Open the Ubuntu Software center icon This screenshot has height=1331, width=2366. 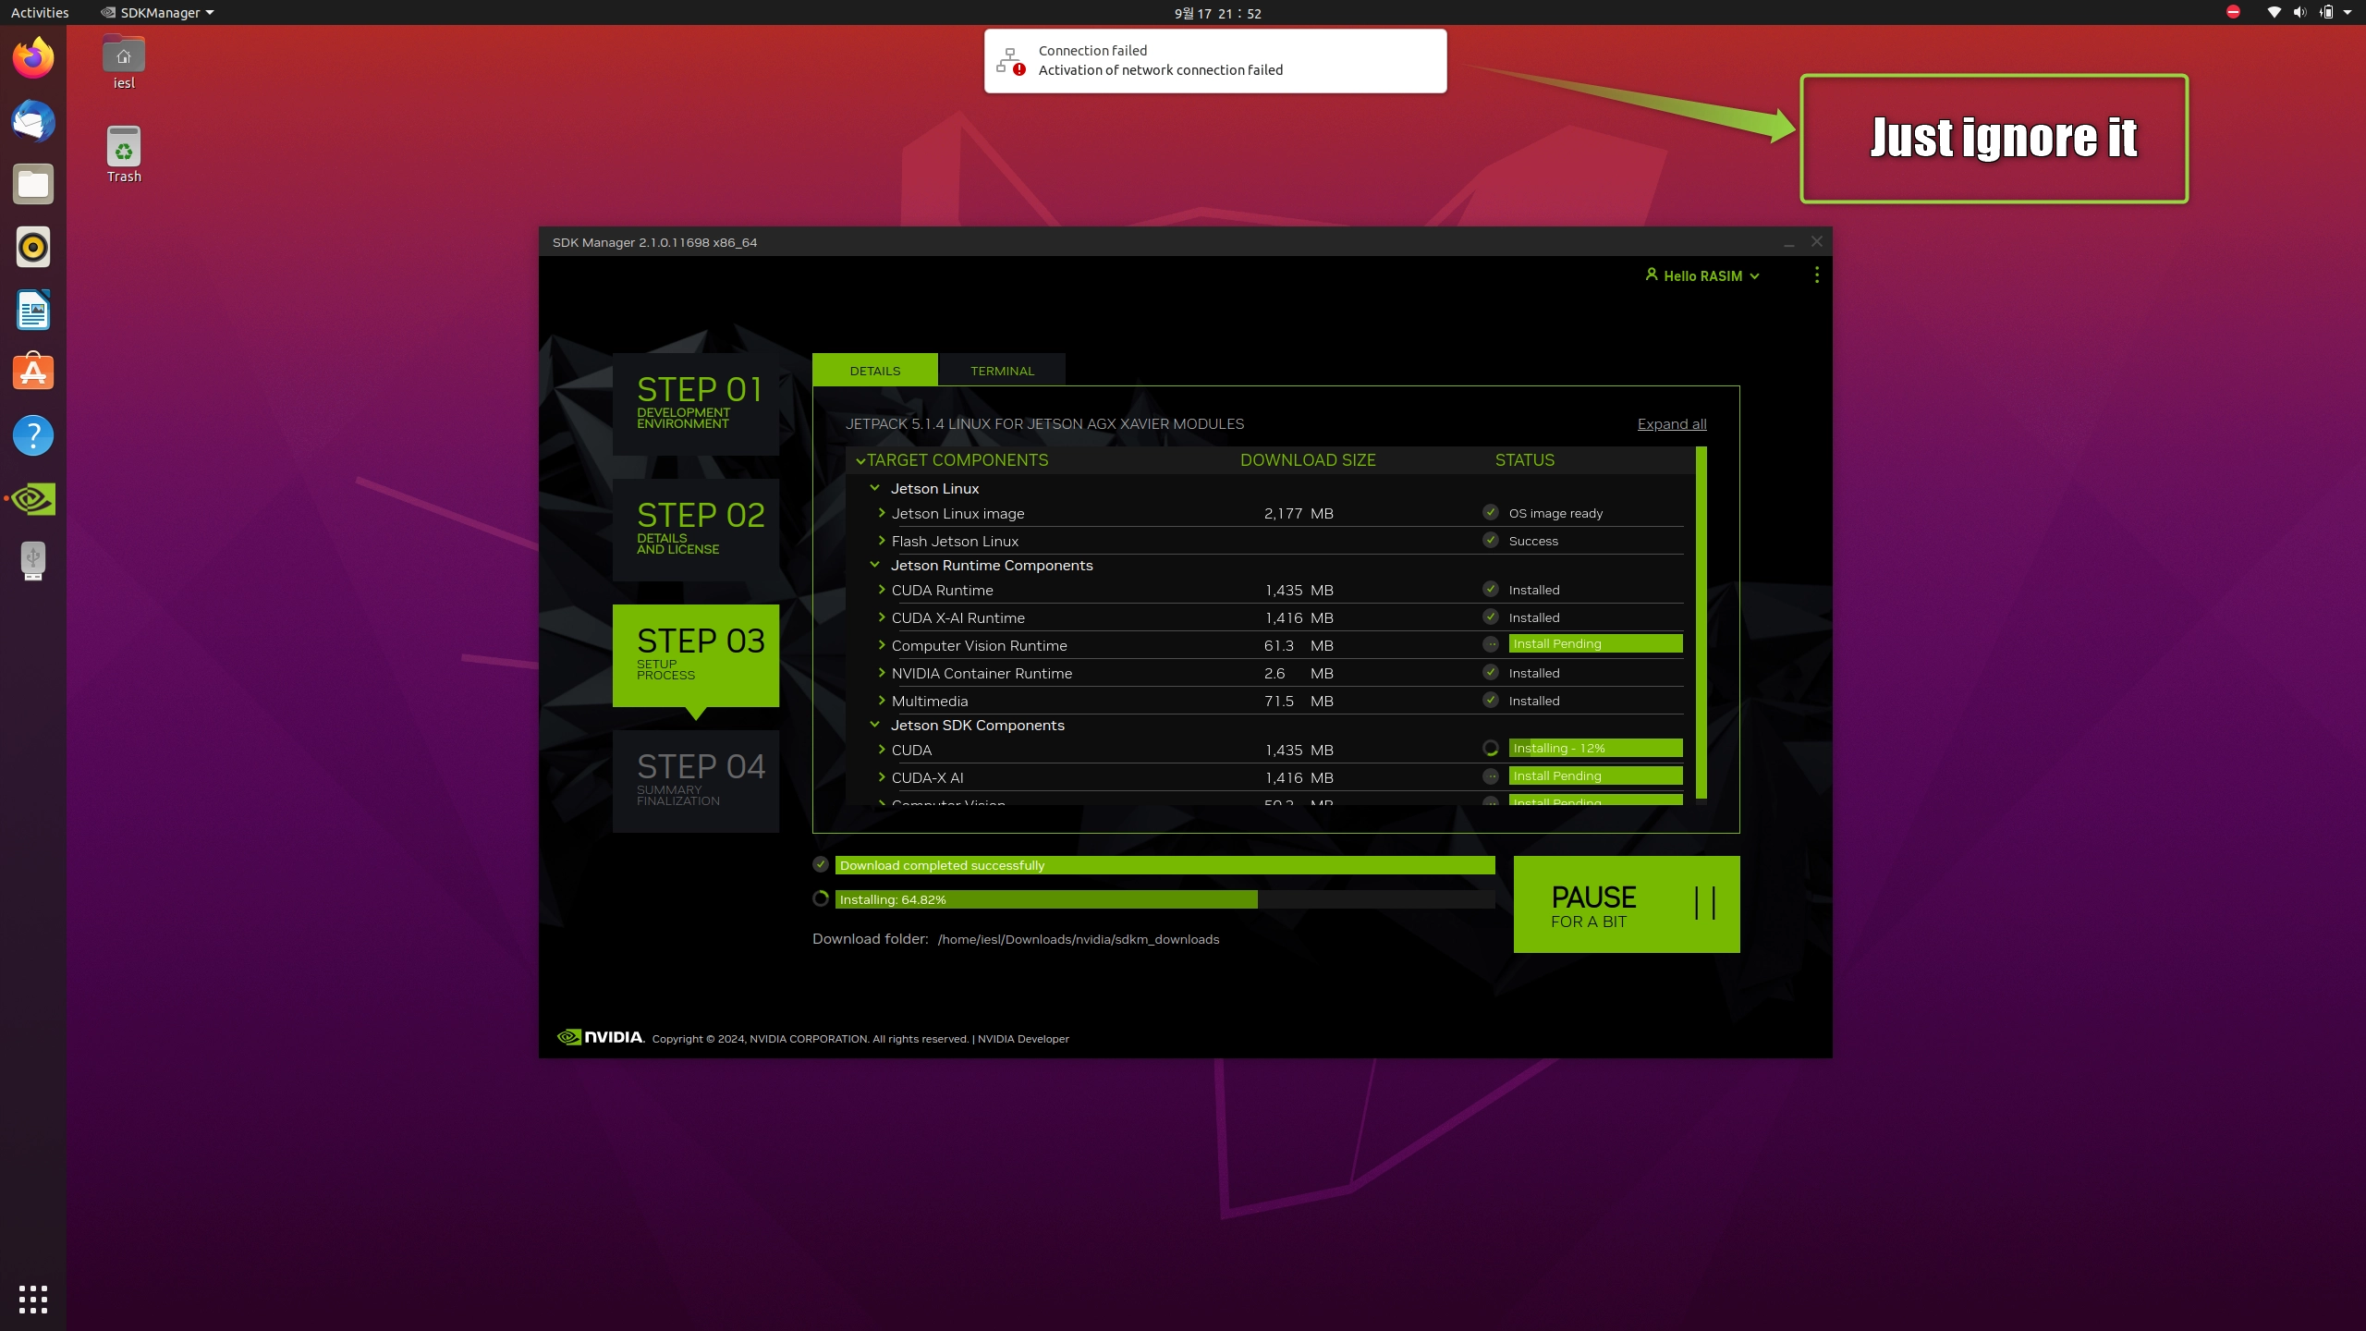pyautogui.click(x=33, y=372)
